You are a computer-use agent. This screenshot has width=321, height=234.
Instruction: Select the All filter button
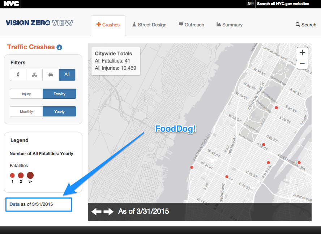(67, 75)
